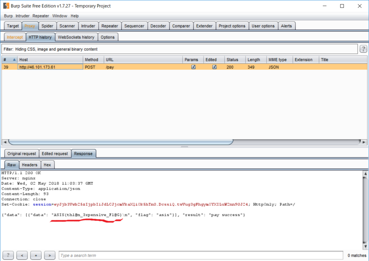The image size is (369, 261).
Task: Click the JSON MIME type cell
Action: point(280,67)
